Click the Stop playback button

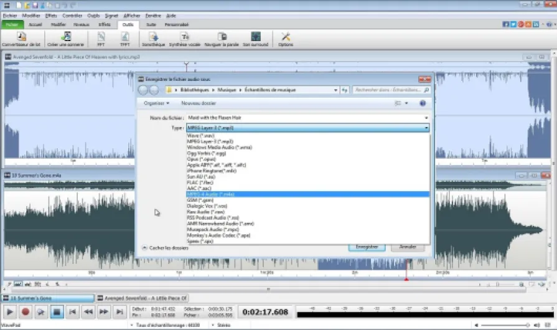(57, 311)
